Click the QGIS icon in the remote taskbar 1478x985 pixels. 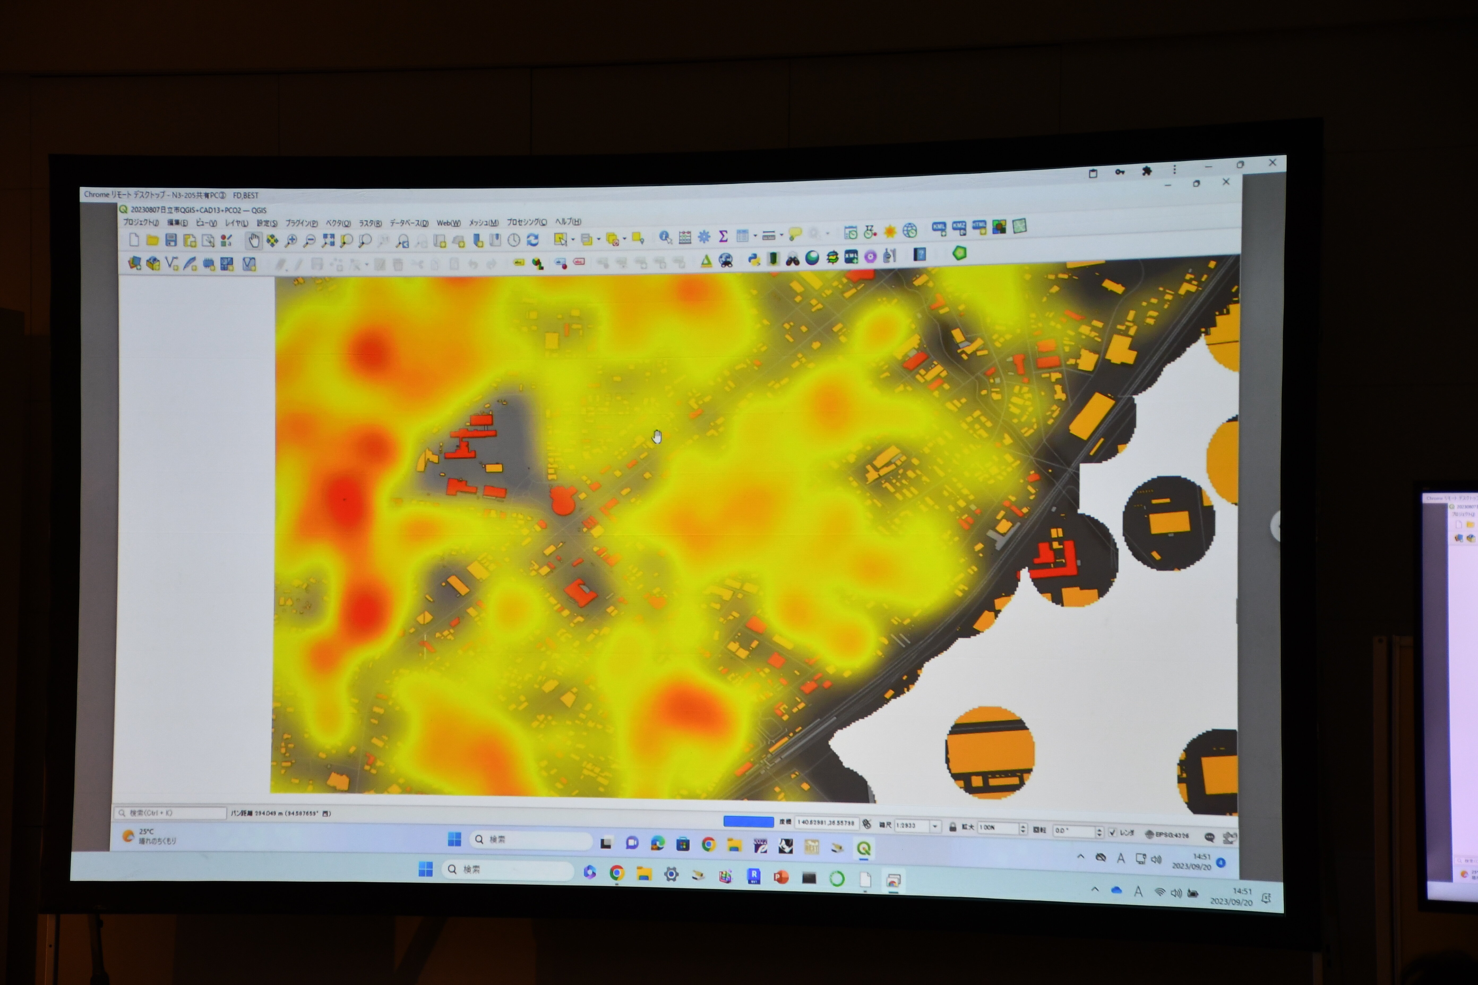click(x=863, y=848)
